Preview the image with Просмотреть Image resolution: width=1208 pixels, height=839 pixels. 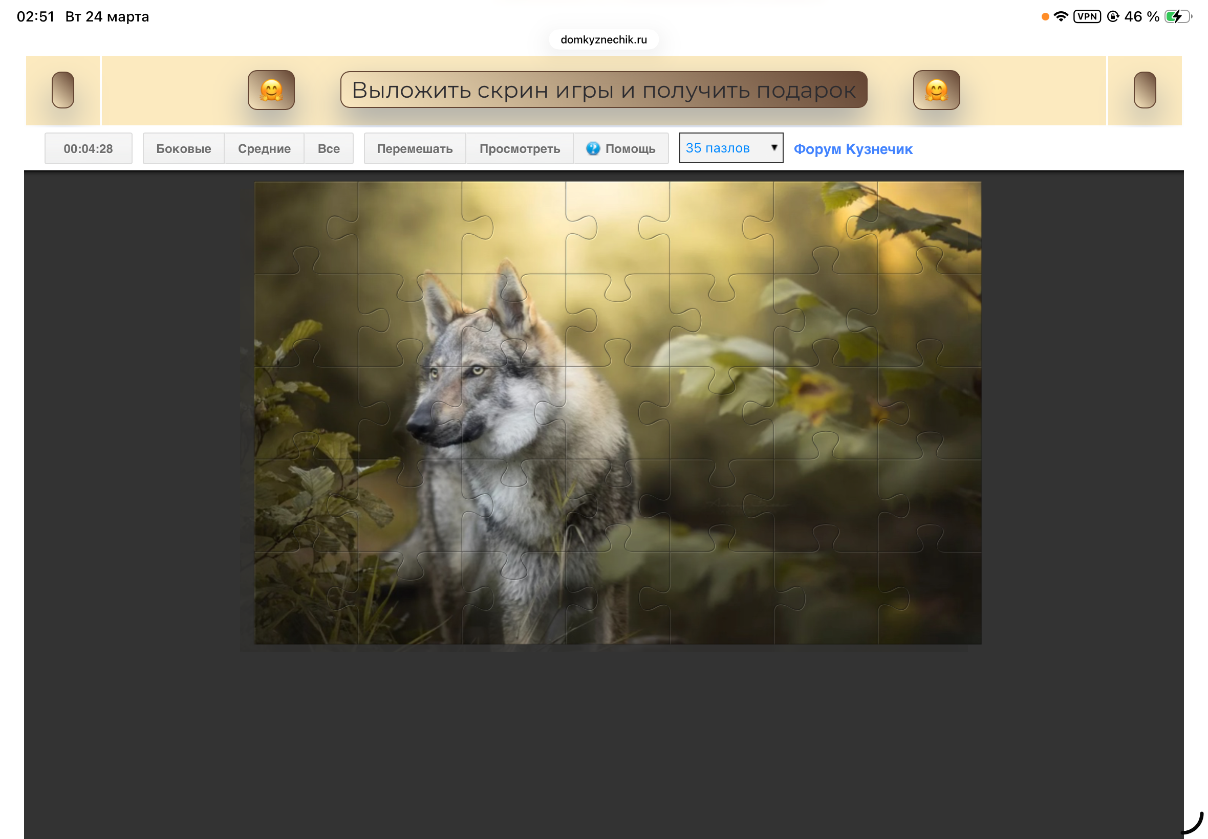pos(519,149)
